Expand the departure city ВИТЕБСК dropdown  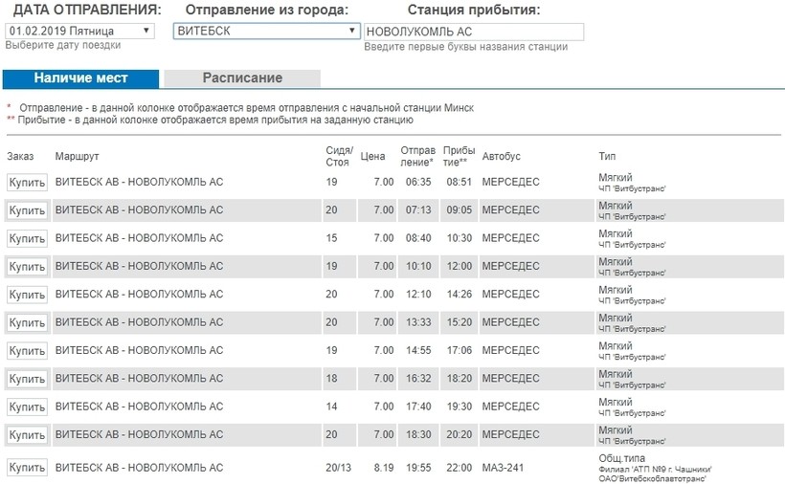pyautogui.click(x=266, y=31)
